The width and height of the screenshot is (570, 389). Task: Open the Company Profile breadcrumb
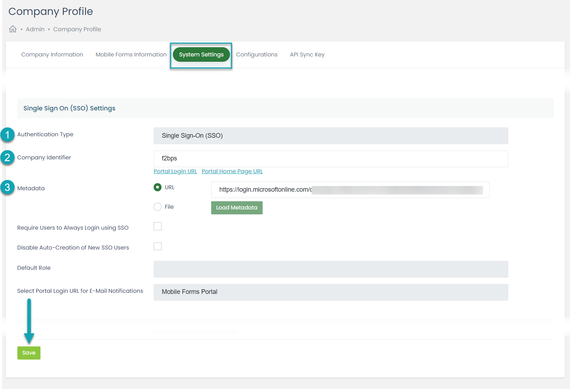[77, 29]
